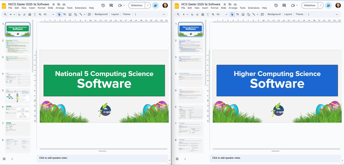Hide the menus in N5CS window
344x165 pixels.
(x=164, y=14)
